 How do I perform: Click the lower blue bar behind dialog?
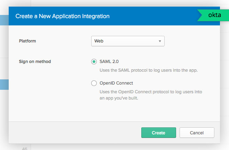point(4,84)
